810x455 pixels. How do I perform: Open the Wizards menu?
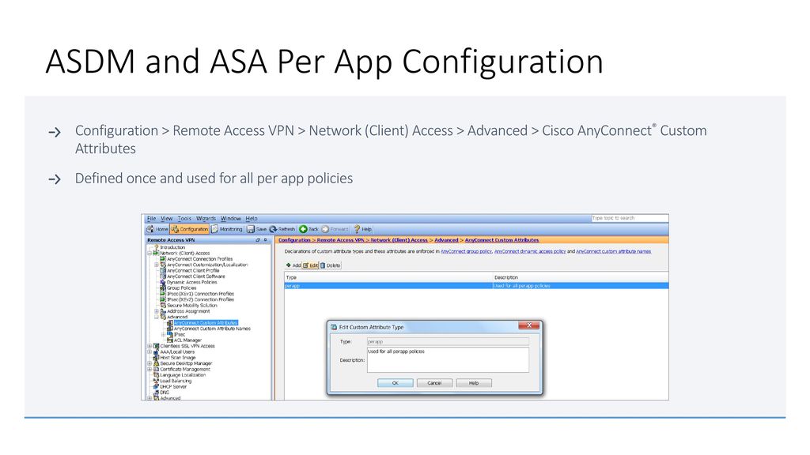point(206,218)
